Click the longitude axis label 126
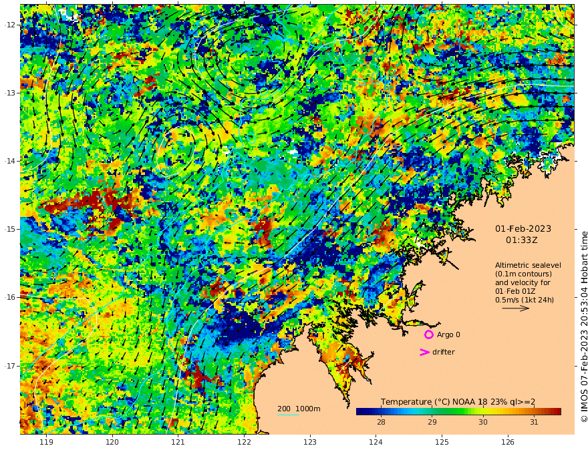The image size is (588, 454). pyautogui.click(x=508, y=442)
